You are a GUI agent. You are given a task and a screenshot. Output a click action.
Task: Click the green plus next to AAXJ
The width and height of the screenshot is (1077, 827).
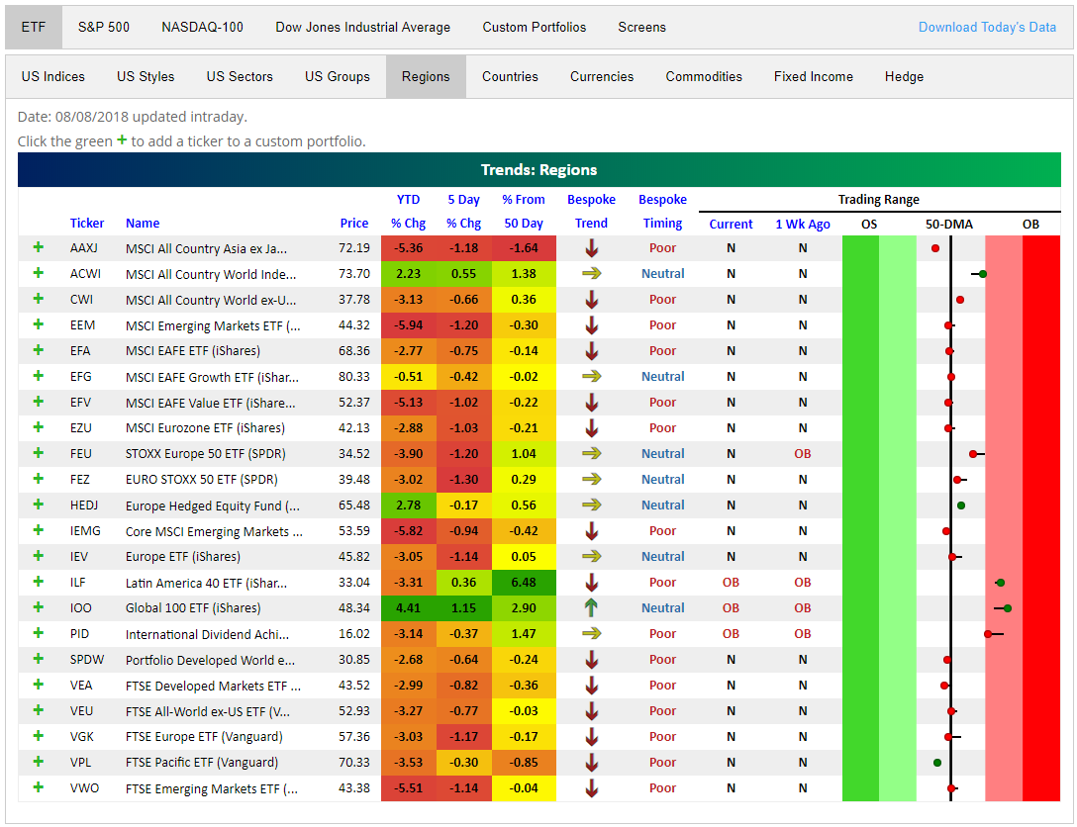click(x=39, y=247)
